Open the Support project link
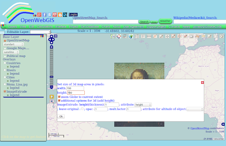The image size is (226, 146). (x=156, y=27)
